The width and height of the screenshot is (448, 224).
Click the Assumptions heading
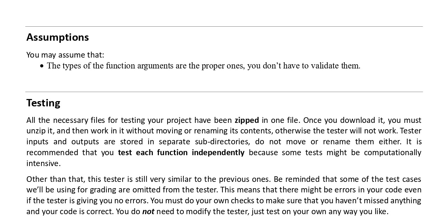coord(58,37)
